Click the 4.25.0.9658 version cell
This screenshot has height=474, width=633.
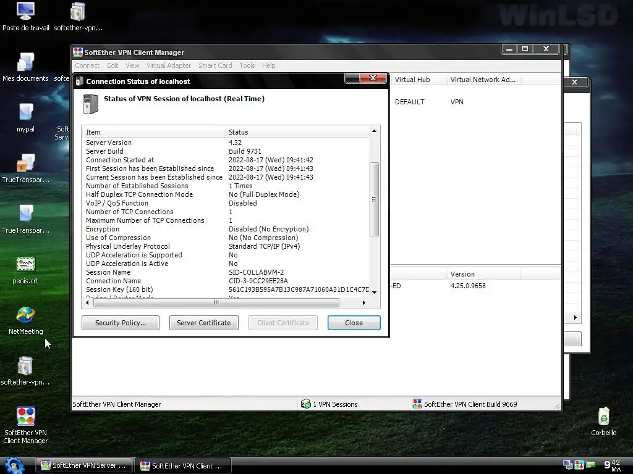point(468,285)
